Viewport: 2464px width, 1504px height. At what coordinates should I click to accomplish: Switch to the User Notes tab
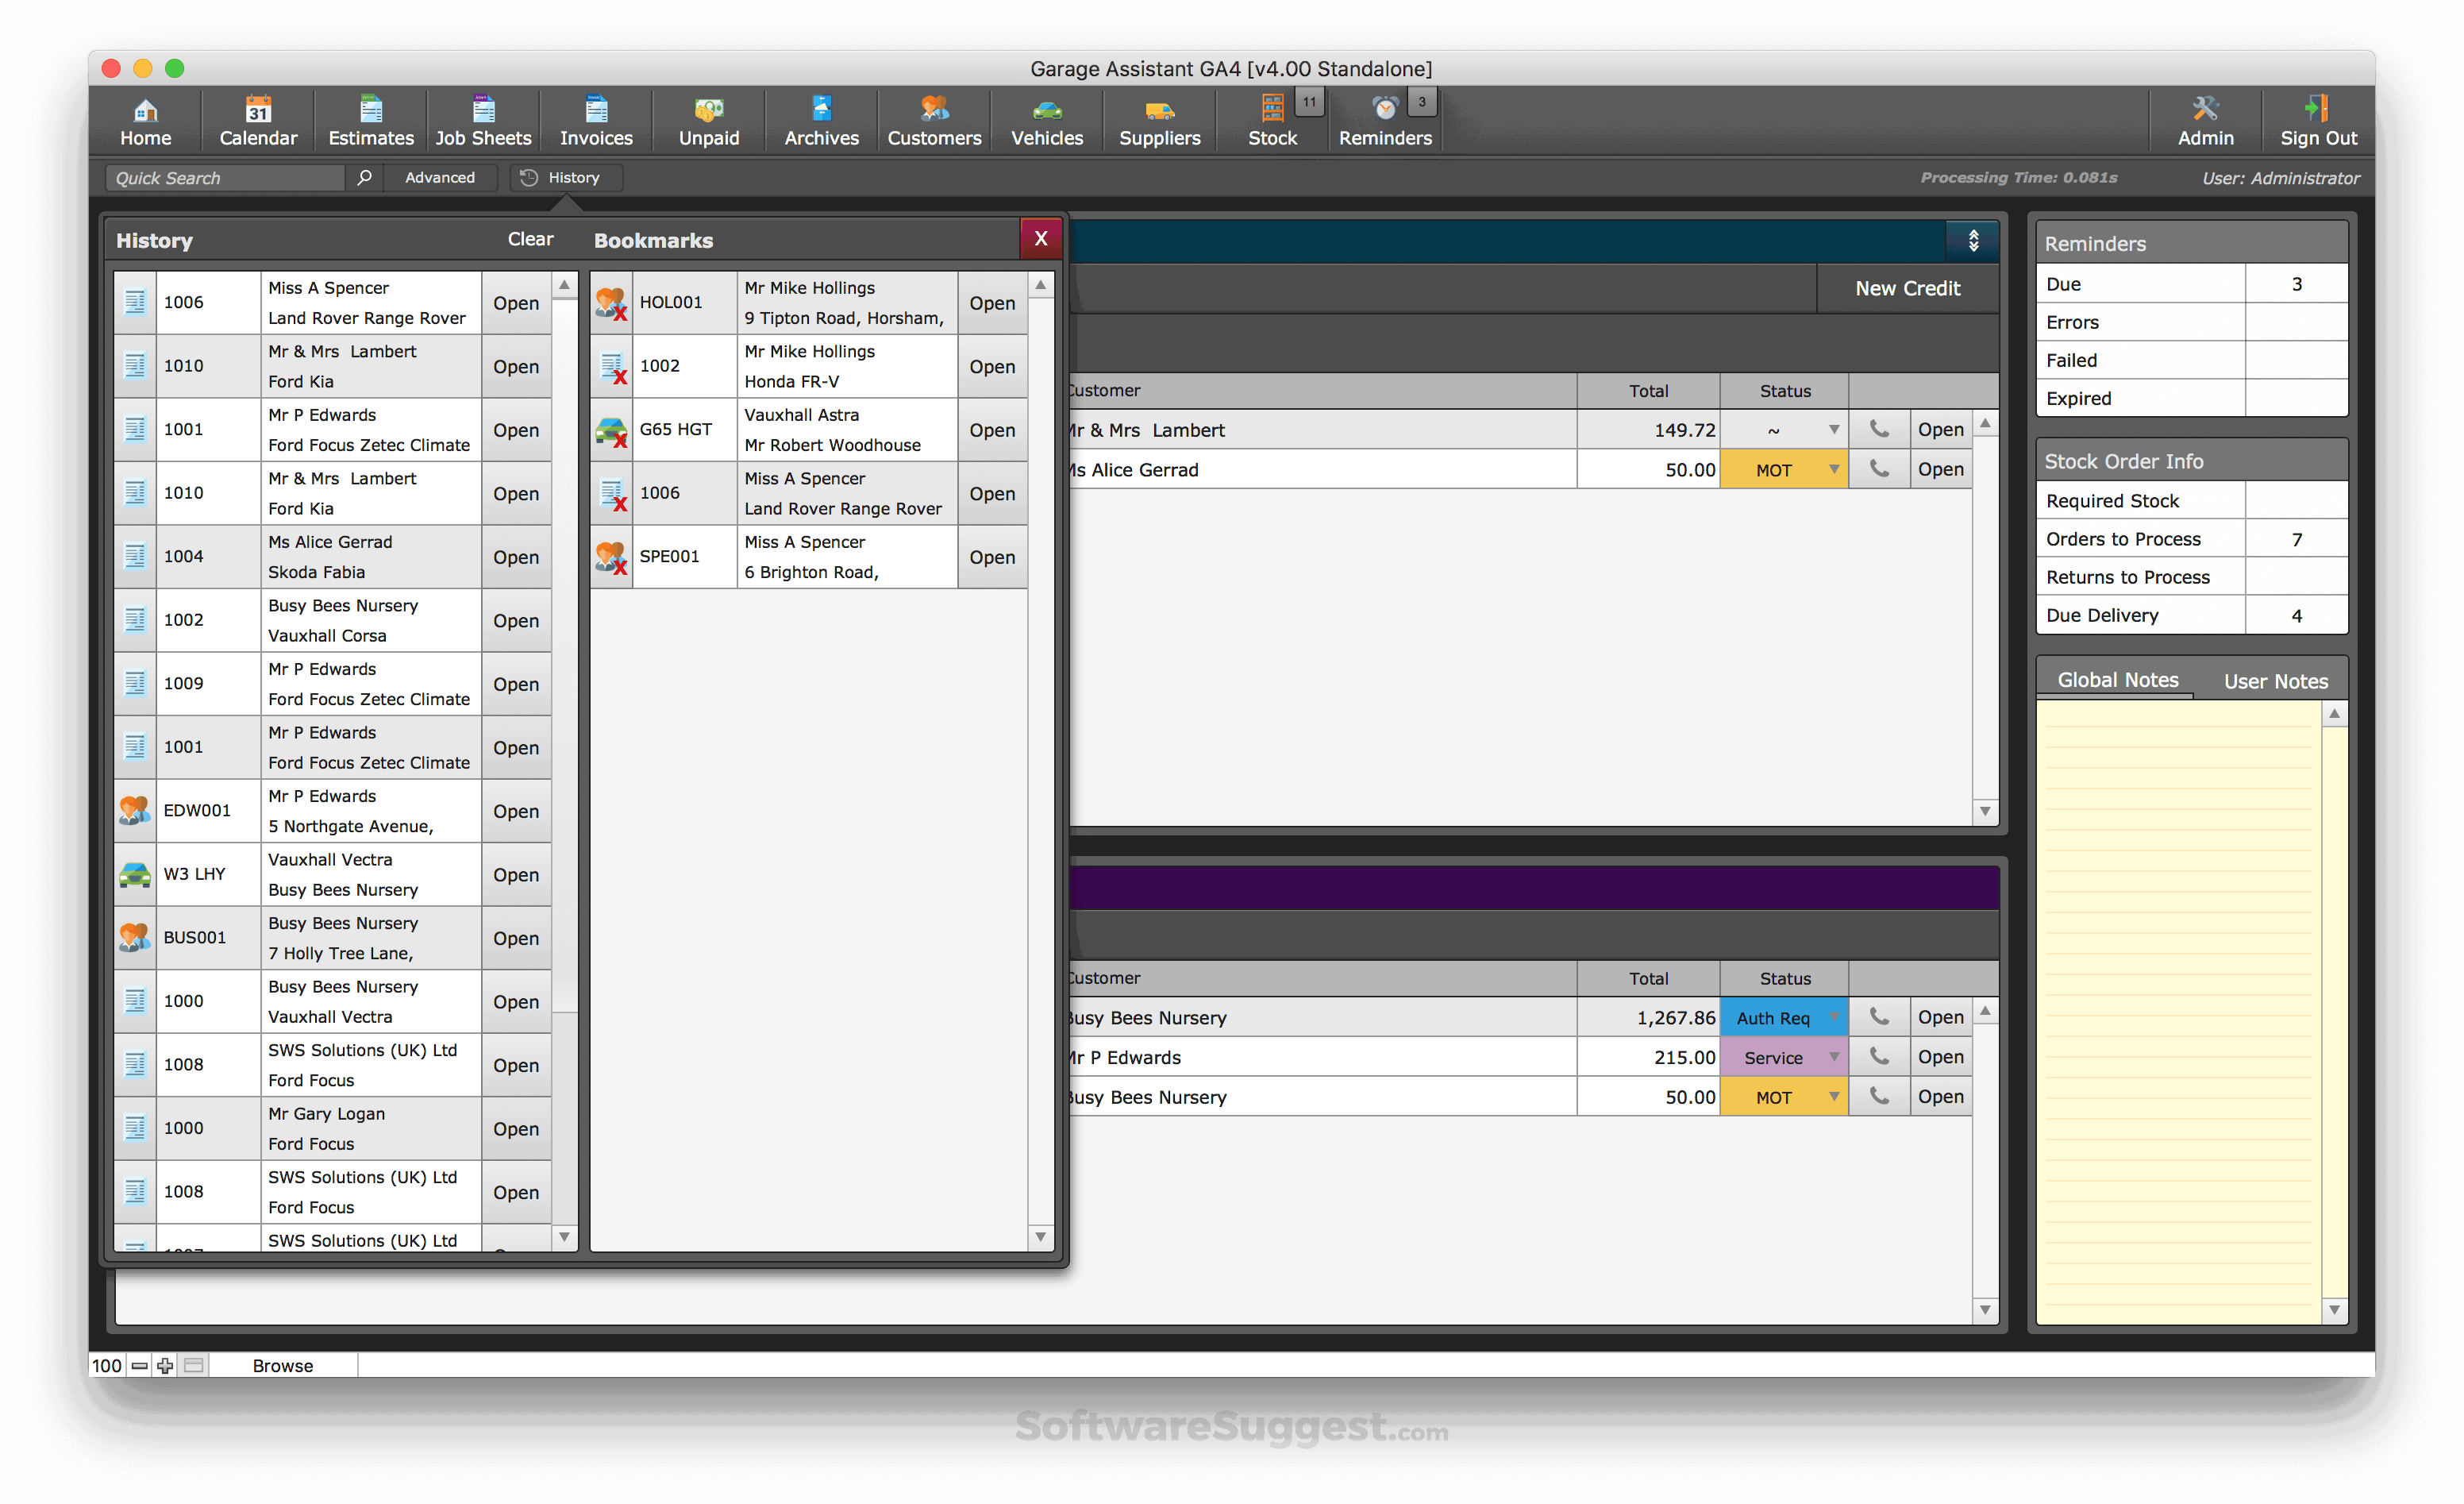point(2275,681)
